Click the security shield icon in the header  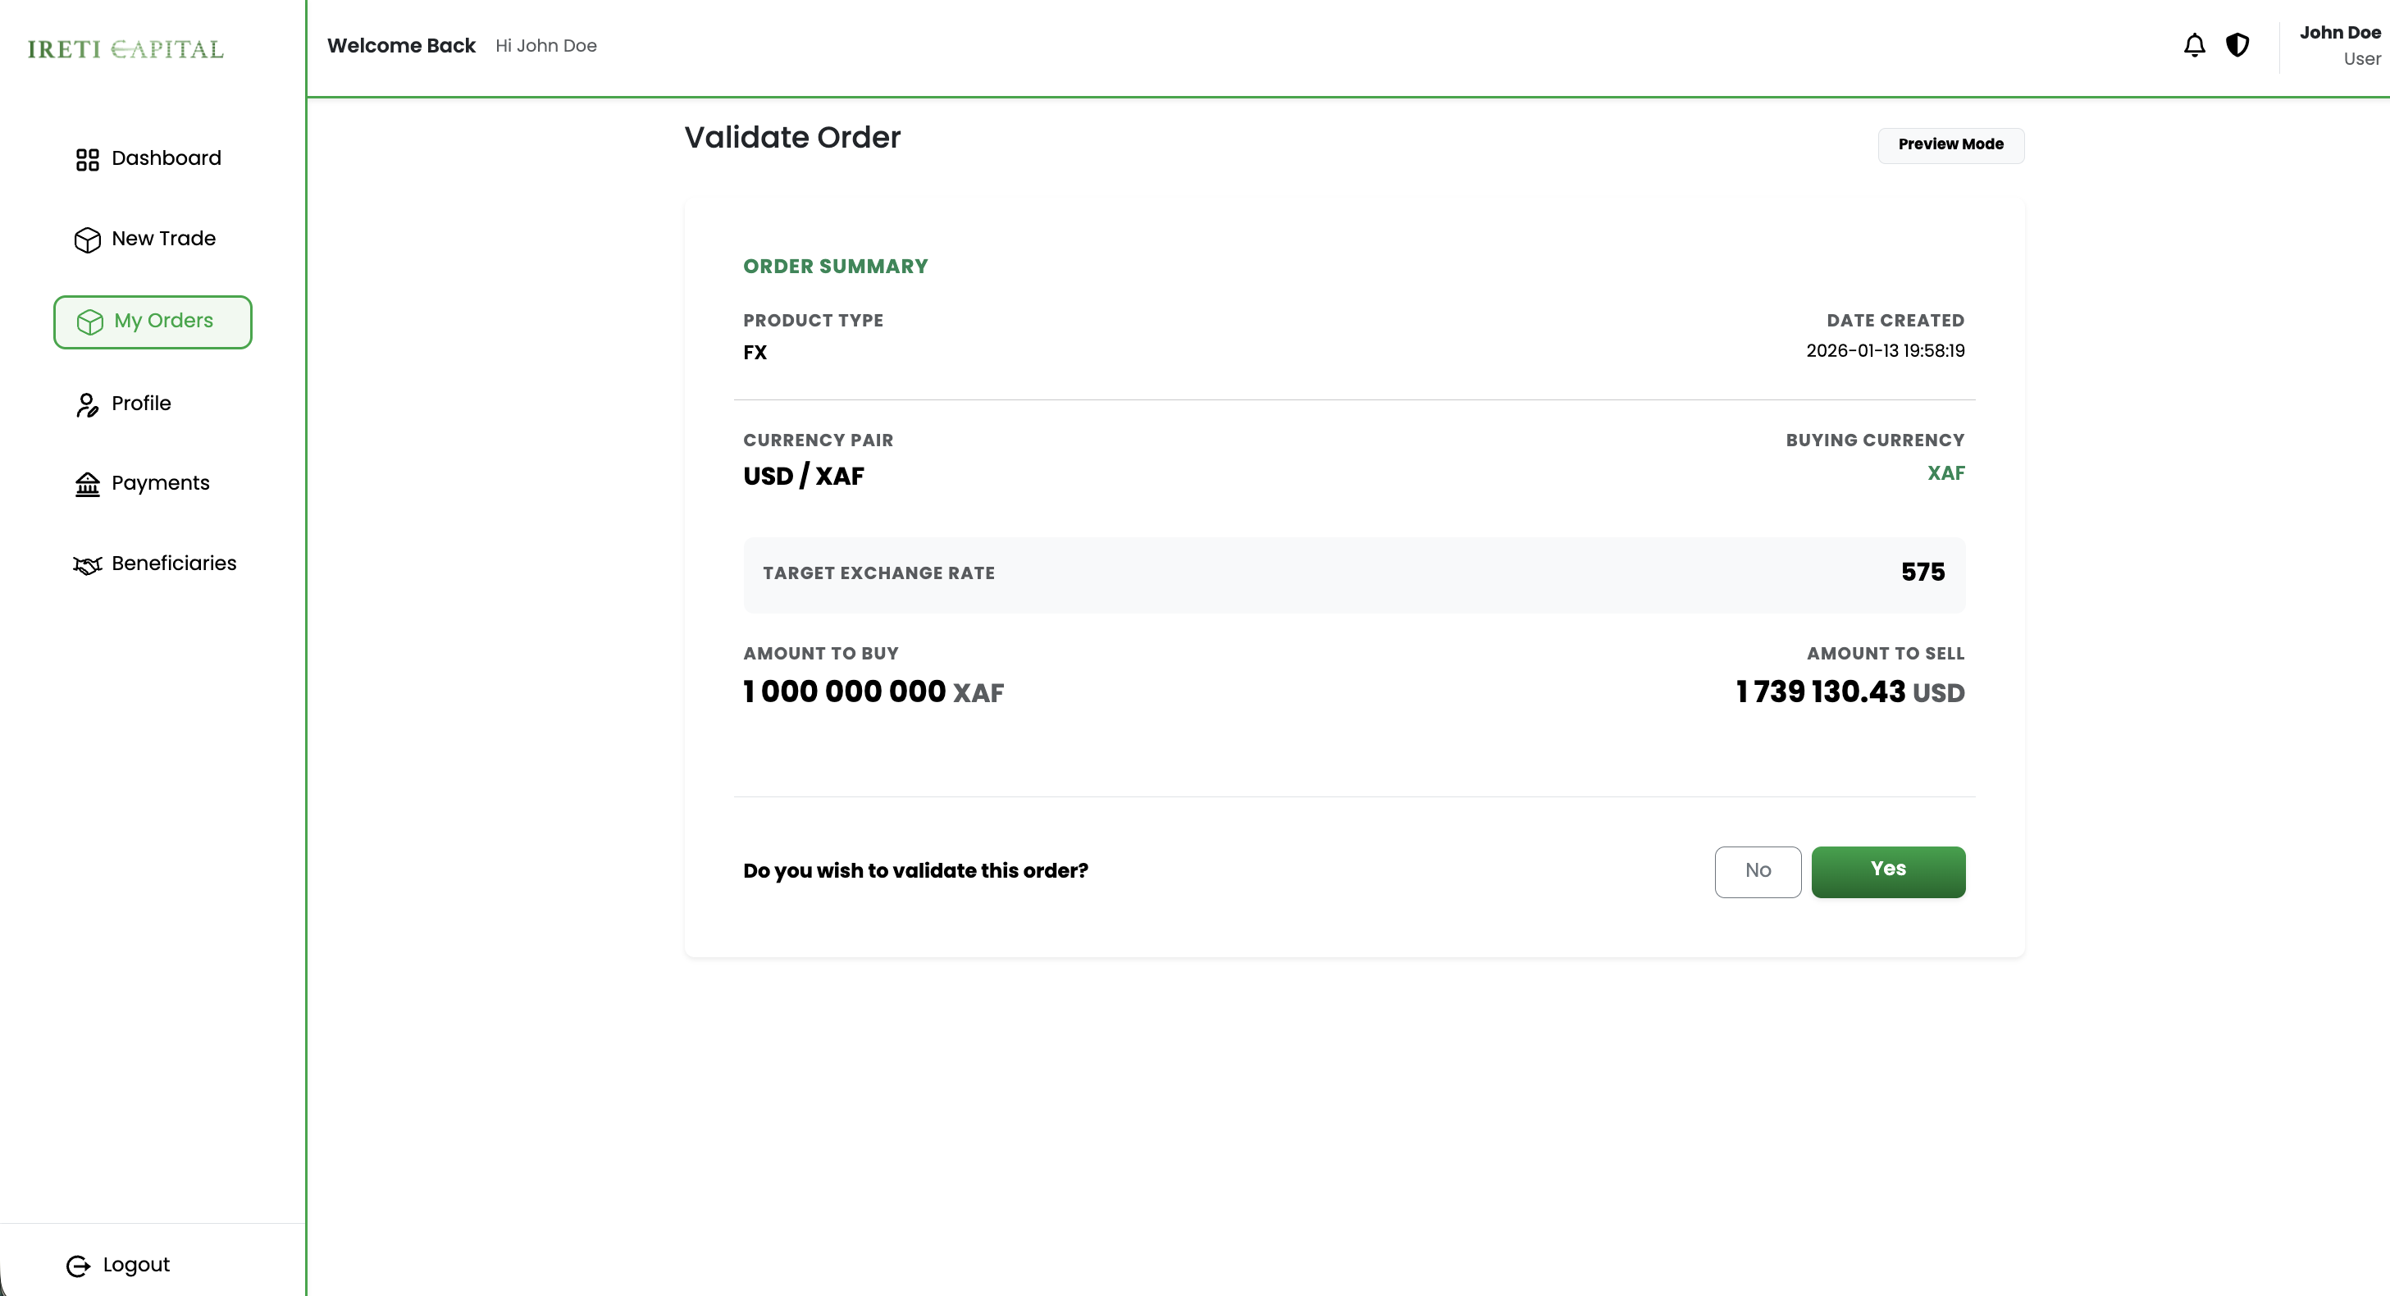point(2237,44)
